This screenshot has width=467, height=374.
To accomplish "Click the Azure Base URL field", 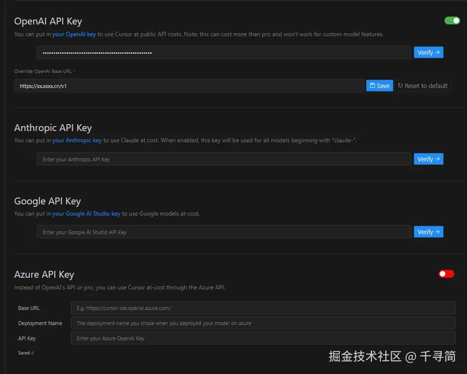I will (x=263, y=308).
